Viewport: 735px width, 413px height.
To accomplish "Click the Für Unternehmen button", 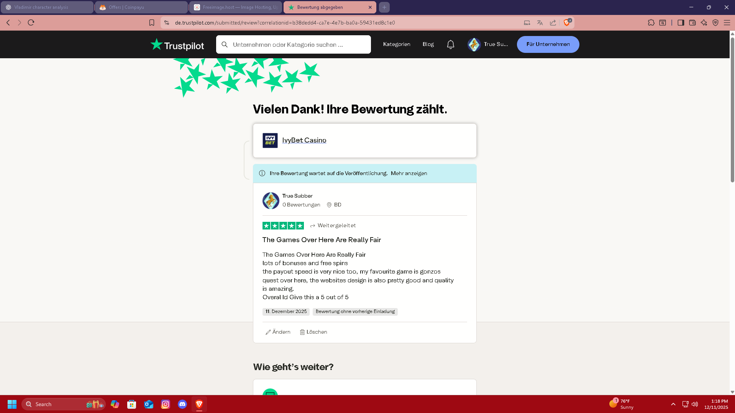I will click(548, 44).
